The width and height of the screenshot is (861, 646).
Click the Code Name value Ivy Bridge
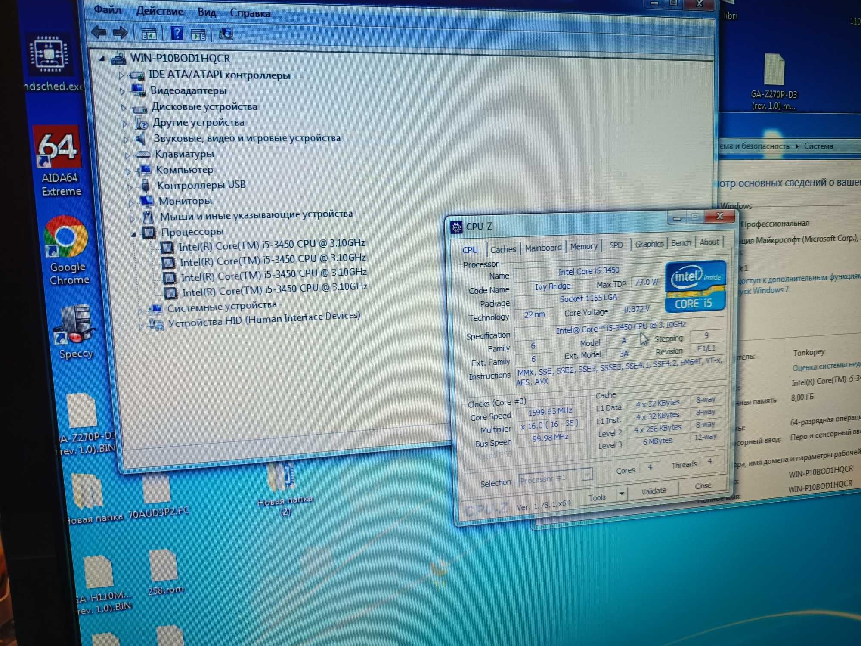click(x=553, y=286)
